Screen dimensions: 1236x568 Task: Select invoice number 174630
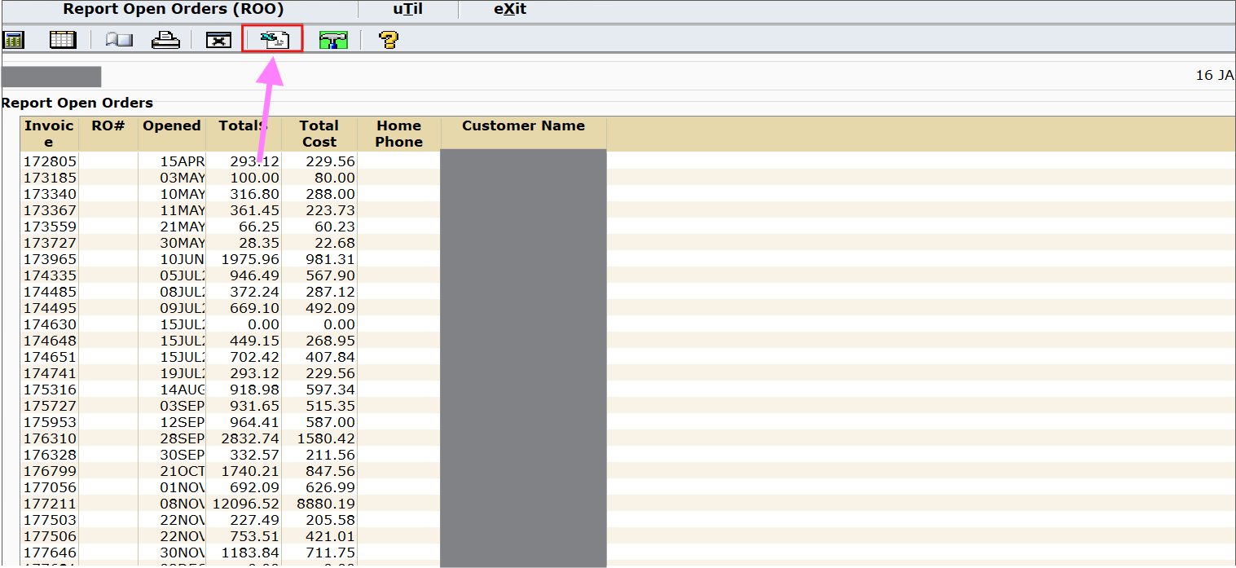[50, 324]
